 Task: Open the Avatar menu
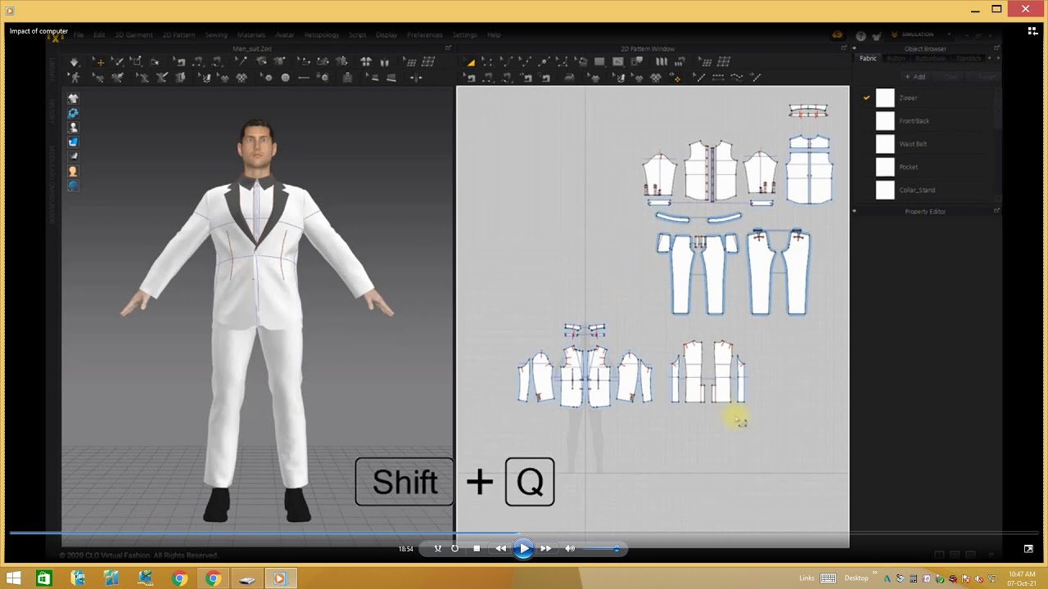tap(284, 35)
